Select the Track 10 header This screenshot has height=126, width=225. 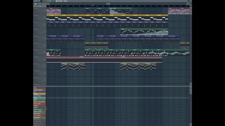(40, 73)
